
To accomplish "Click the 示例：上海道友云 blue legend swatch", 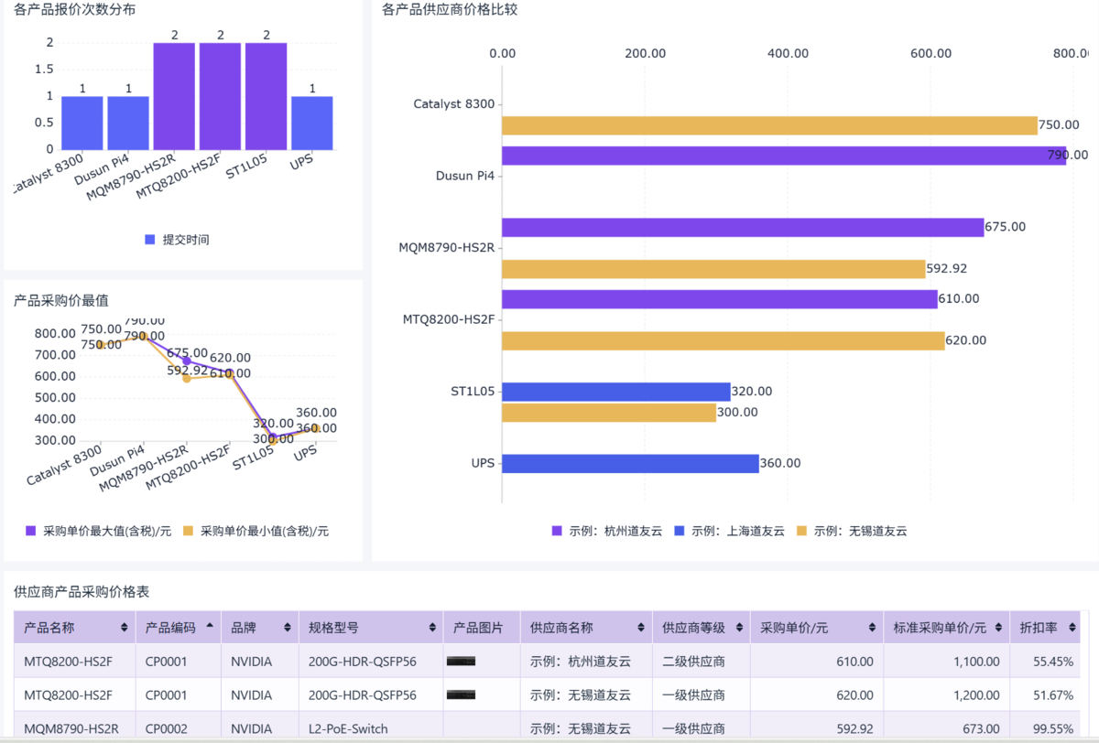I will [x=679, y=531].
